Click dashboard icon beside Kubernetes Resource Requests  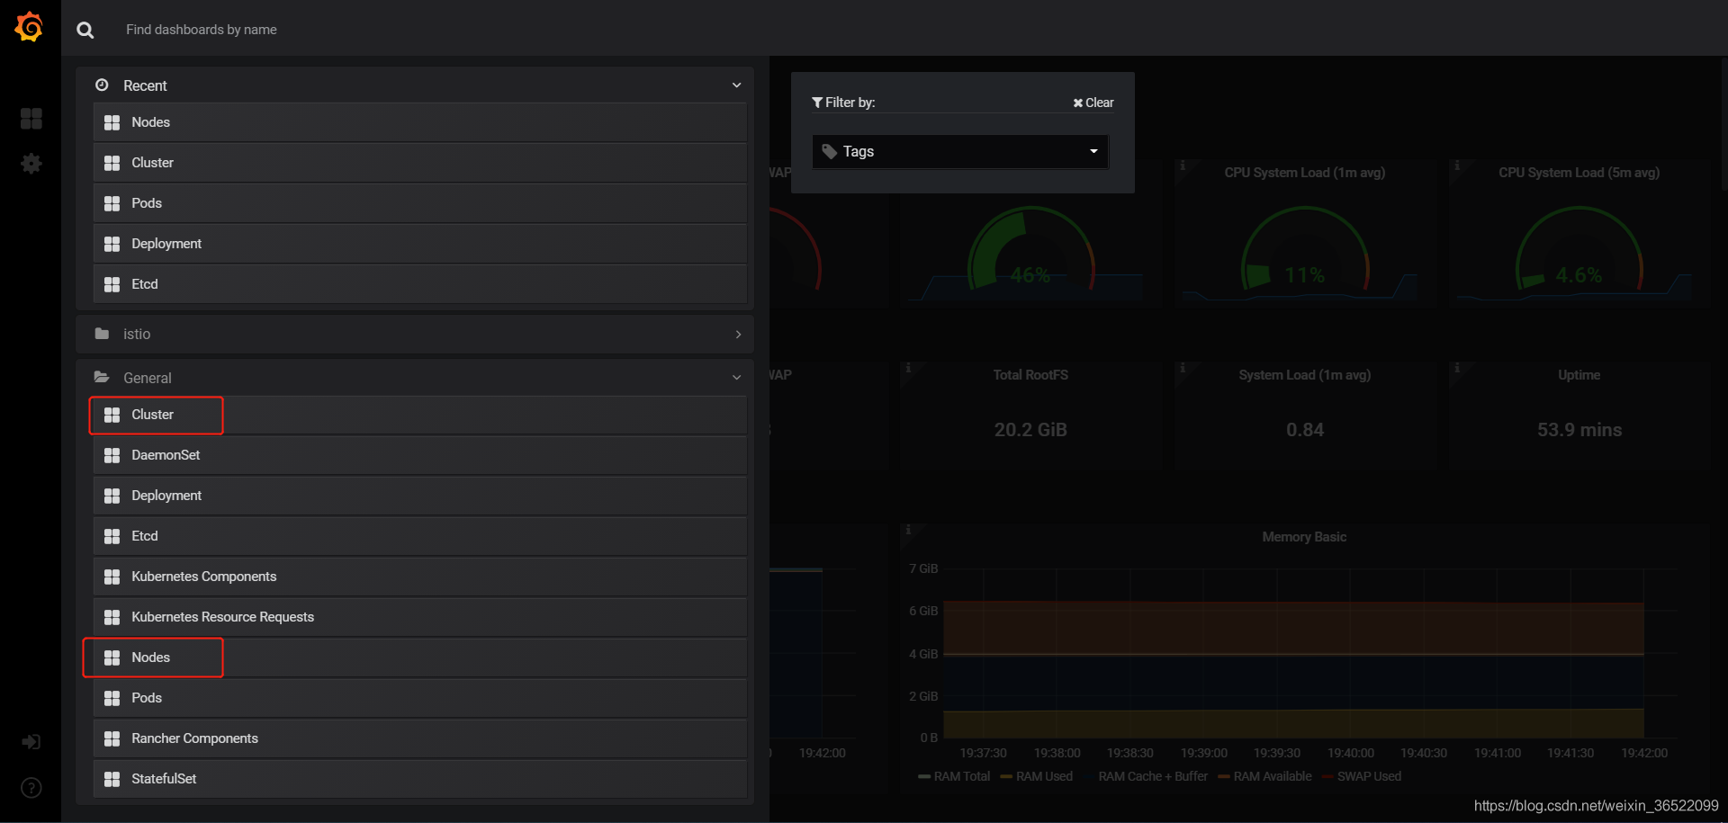[112, 617]
